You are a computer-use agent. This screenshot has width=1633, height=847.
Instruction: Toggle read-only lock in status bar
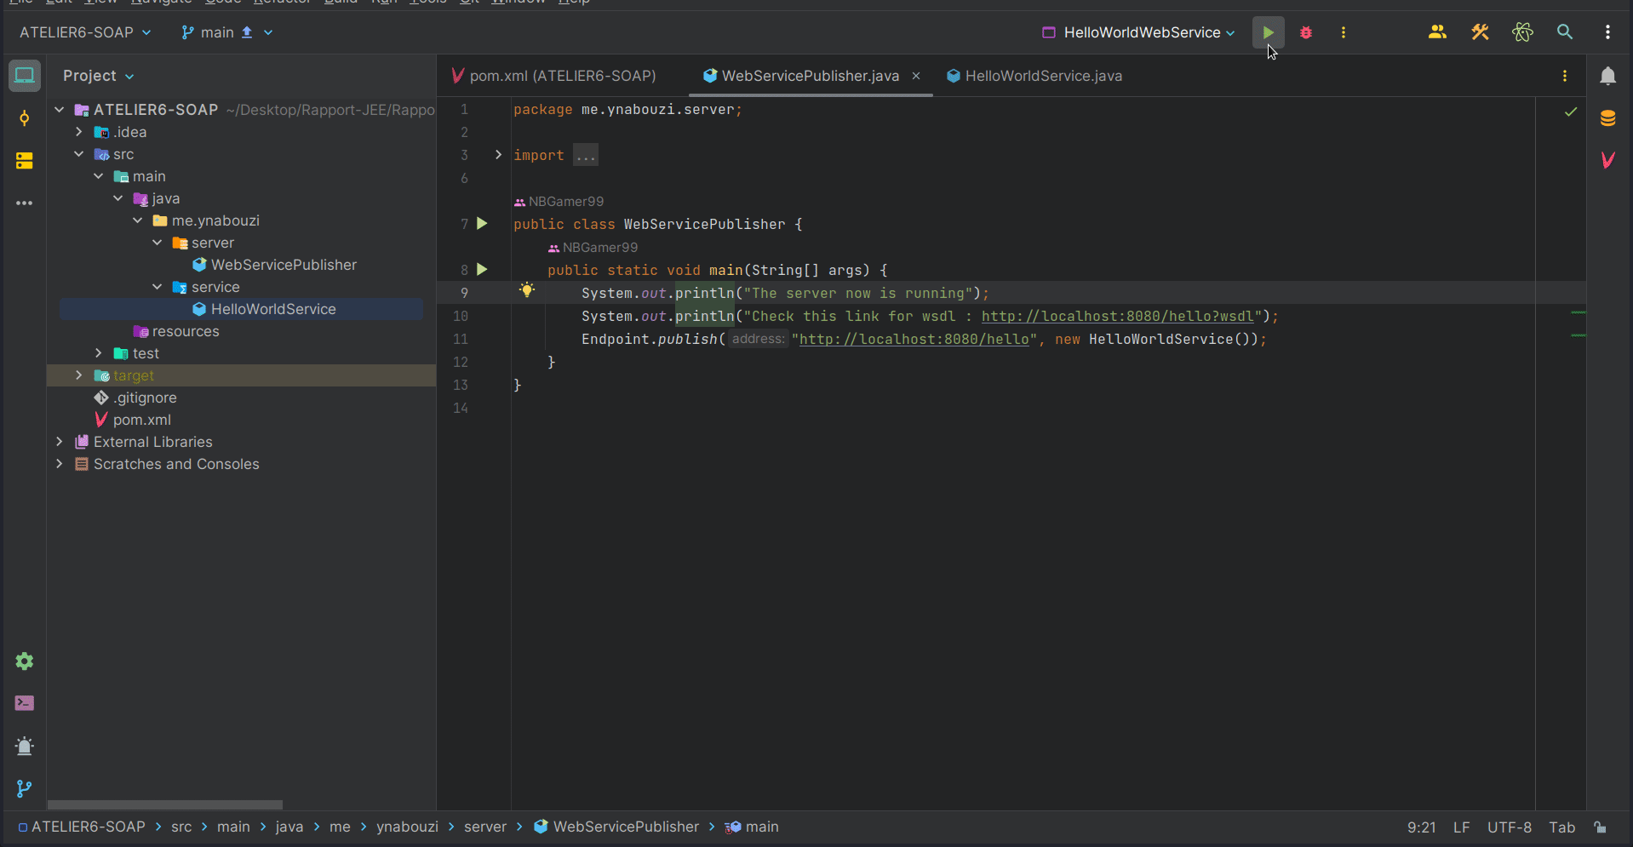pyautogui.click(x=1601, y=827)
